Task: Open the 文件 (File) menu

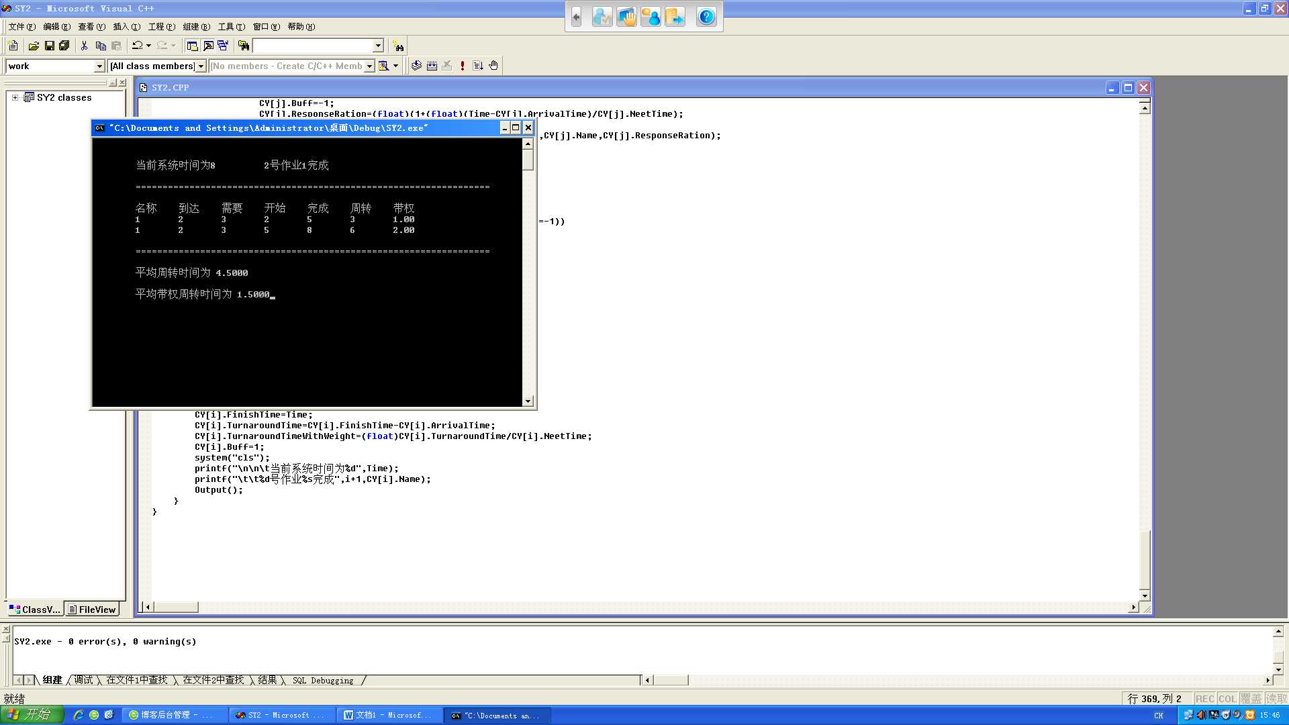Action: (21, 27)
